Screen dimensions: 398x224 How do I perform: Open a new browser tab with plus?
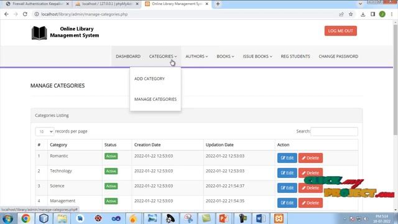click(x=218, y=4)
